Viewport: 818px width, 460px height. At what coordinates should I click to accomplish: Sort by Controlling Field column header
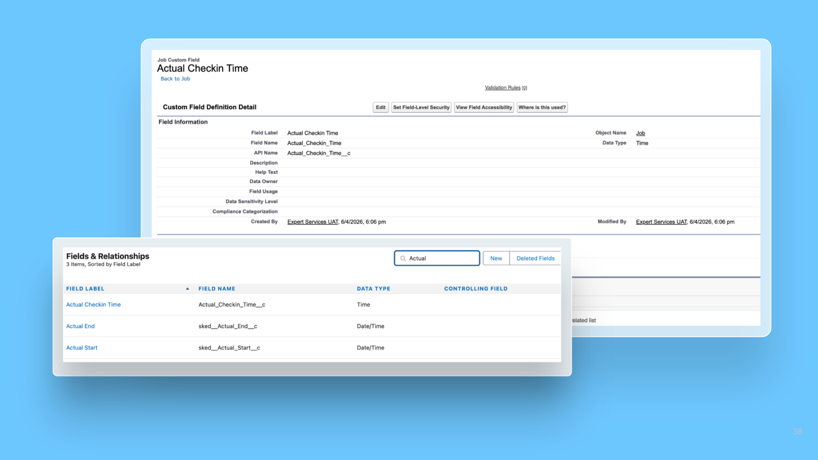pos(475,289)
